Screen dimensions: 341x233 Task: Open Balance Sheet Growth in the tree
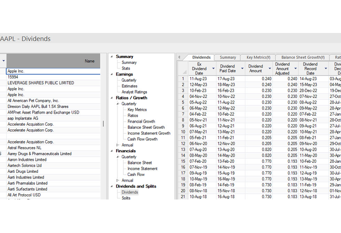pos(146,127)
